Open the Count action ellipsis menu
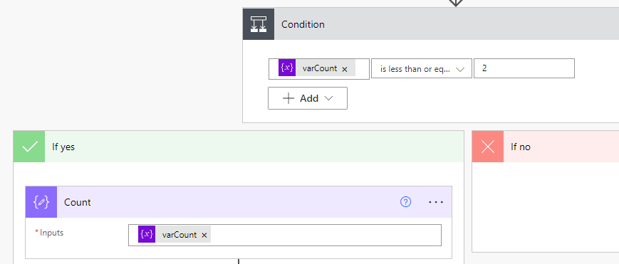The height and width of the screenshot is (264, 619). point(436,202)
